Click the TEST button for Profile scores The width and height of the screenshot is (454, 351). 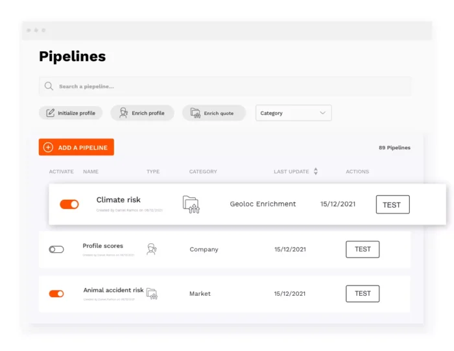point(363,249)
